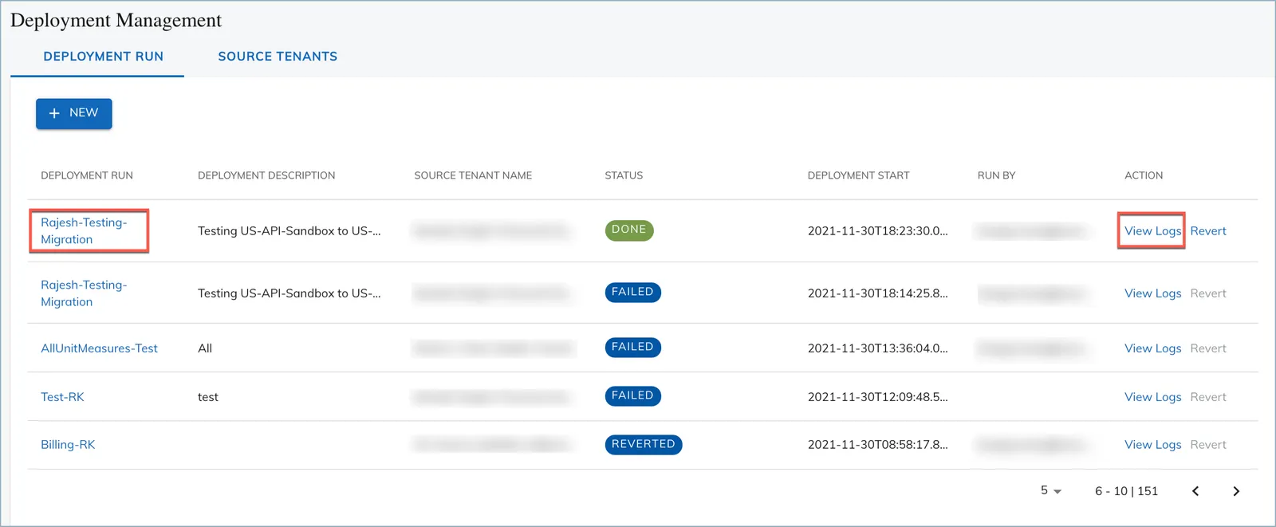Click the Revert link in Test-RK row
The image size is (1276, 527).
1208,397
